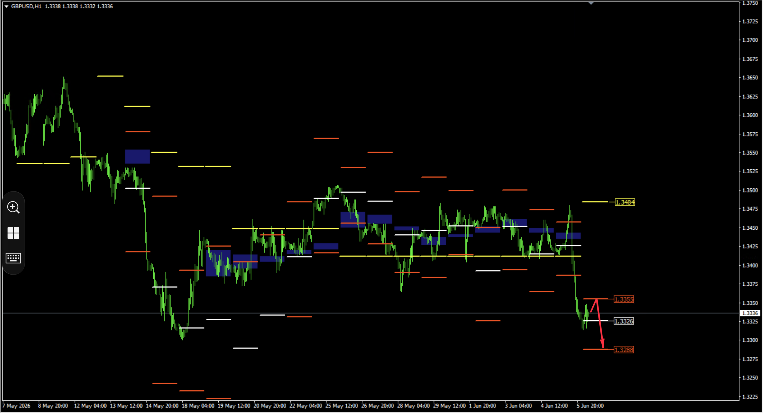
Task: Click the 1.3750 price scale value
Action: (750, 3)
